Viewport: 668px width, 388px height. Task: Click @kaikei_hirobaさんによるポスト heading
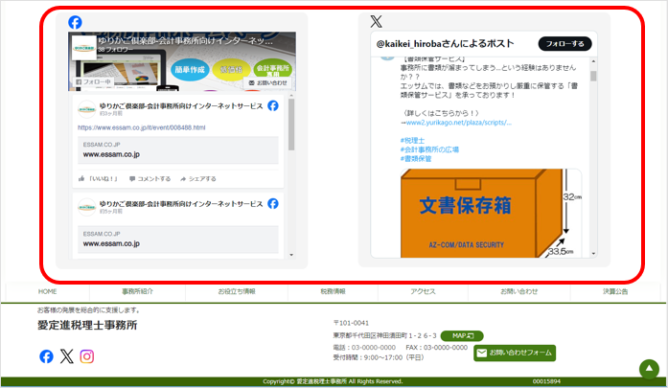pyautogui.click(x=446, y=43)
